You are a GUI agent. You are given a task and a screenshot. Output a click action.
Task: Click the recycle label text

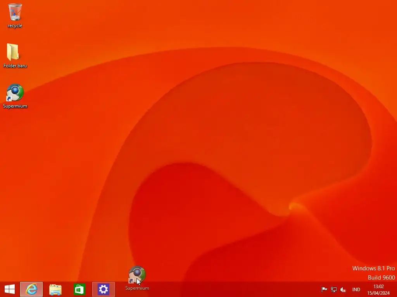click(15, 26)
